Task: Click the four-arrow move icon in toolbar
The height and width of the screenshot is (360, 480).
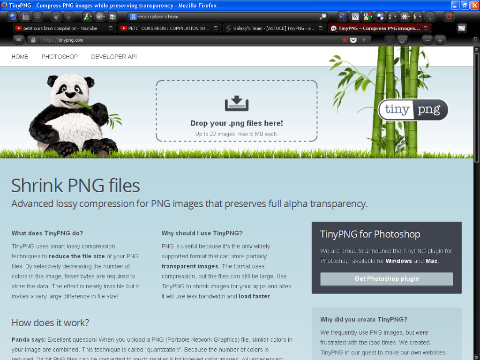Action: (x=430, y=17)
